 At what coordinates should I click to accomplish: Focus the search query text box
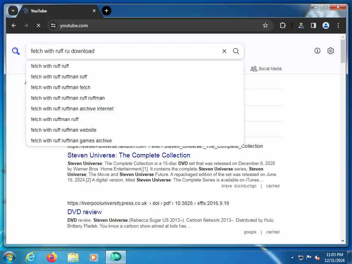124,51
